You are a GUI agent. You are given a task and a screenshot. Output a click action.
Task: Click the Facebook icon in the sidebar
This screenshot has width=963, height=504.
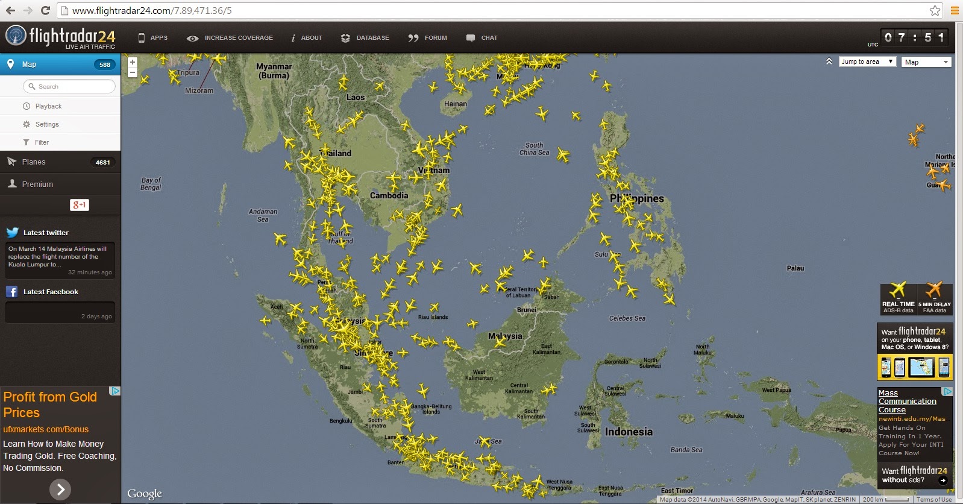coord(11,292)
